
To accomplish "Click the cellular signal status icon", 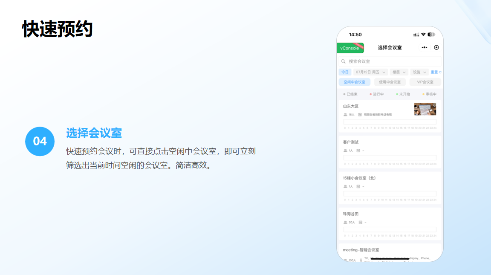I will (416, 35).
